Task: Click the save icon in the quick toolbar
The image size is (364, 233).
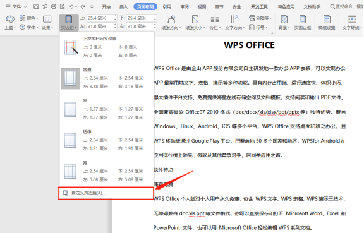Action: tap(36, 6)
